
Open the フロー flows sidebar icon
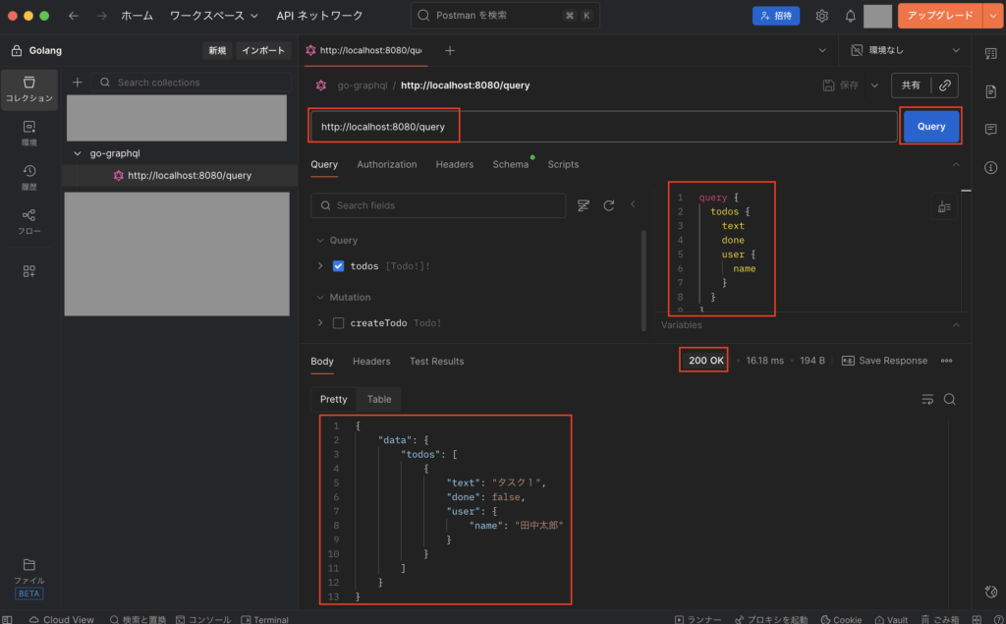click(x=29, y=220)
